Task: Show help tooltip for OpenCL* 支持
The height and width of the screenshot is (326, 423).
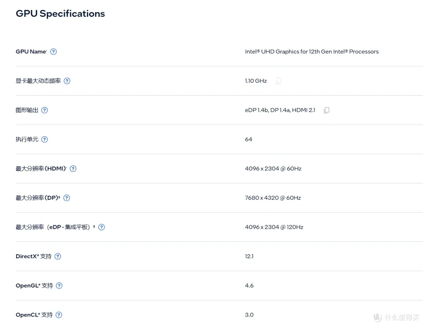Action: click(x=59, y=315)
